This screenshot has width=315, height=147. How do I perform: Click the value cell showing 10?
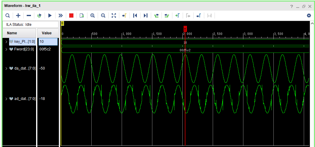(48, 42)
